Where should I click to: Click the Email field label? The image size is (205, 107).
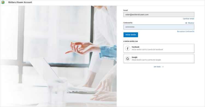125,10
